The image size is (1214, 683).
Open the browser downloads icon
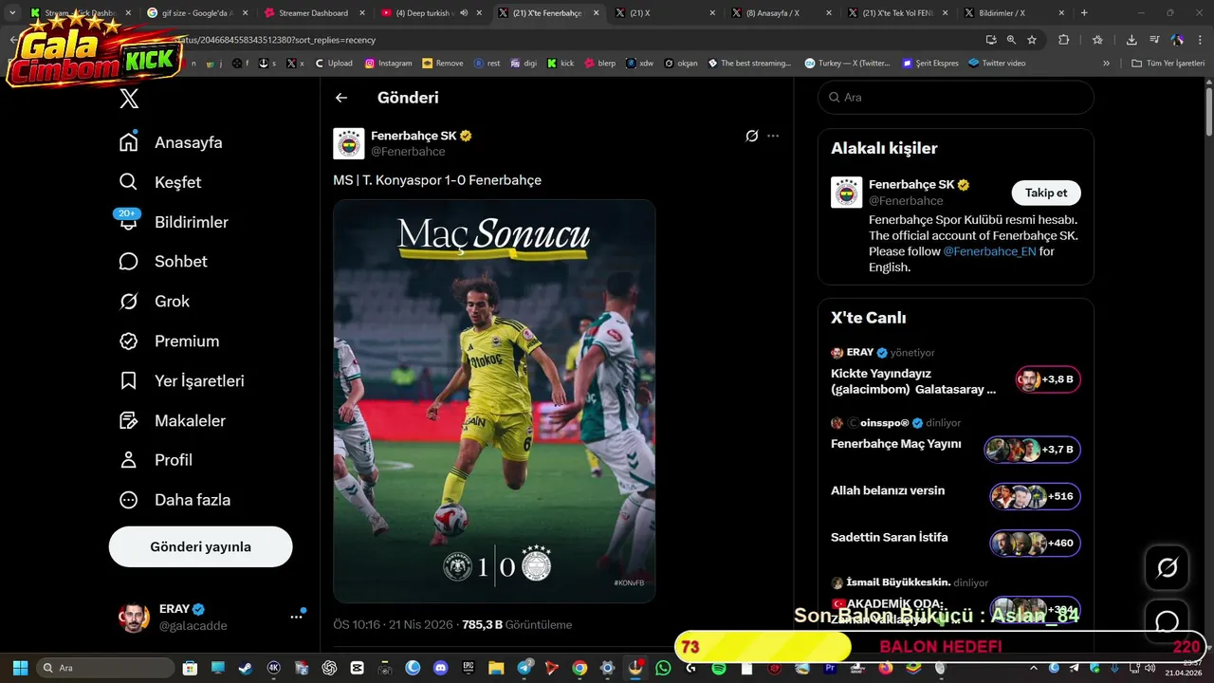point(1131,40)
